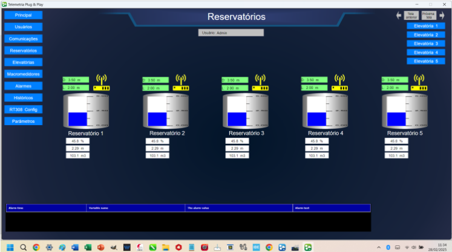Open RT308 Config from sidebar

24,109
